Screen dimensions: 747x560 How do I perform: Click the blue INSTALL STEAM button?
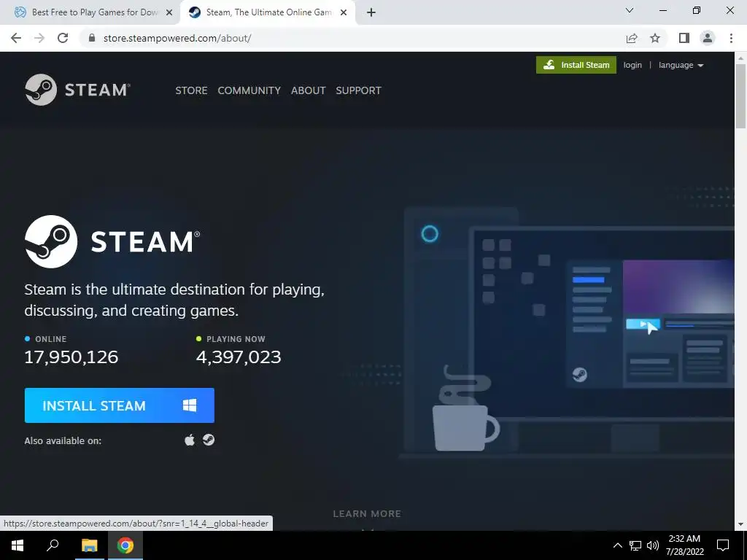coord(119,405)
